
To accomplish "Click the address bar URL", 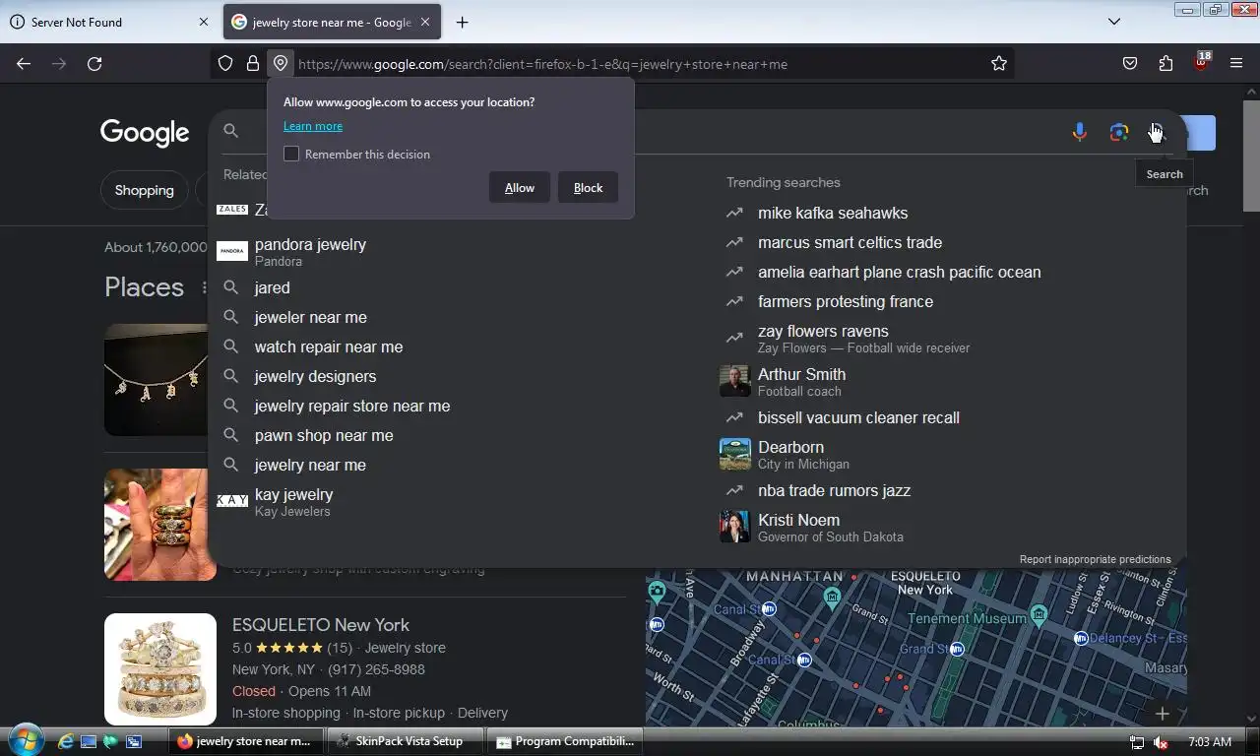I will [x=542, y=64].
